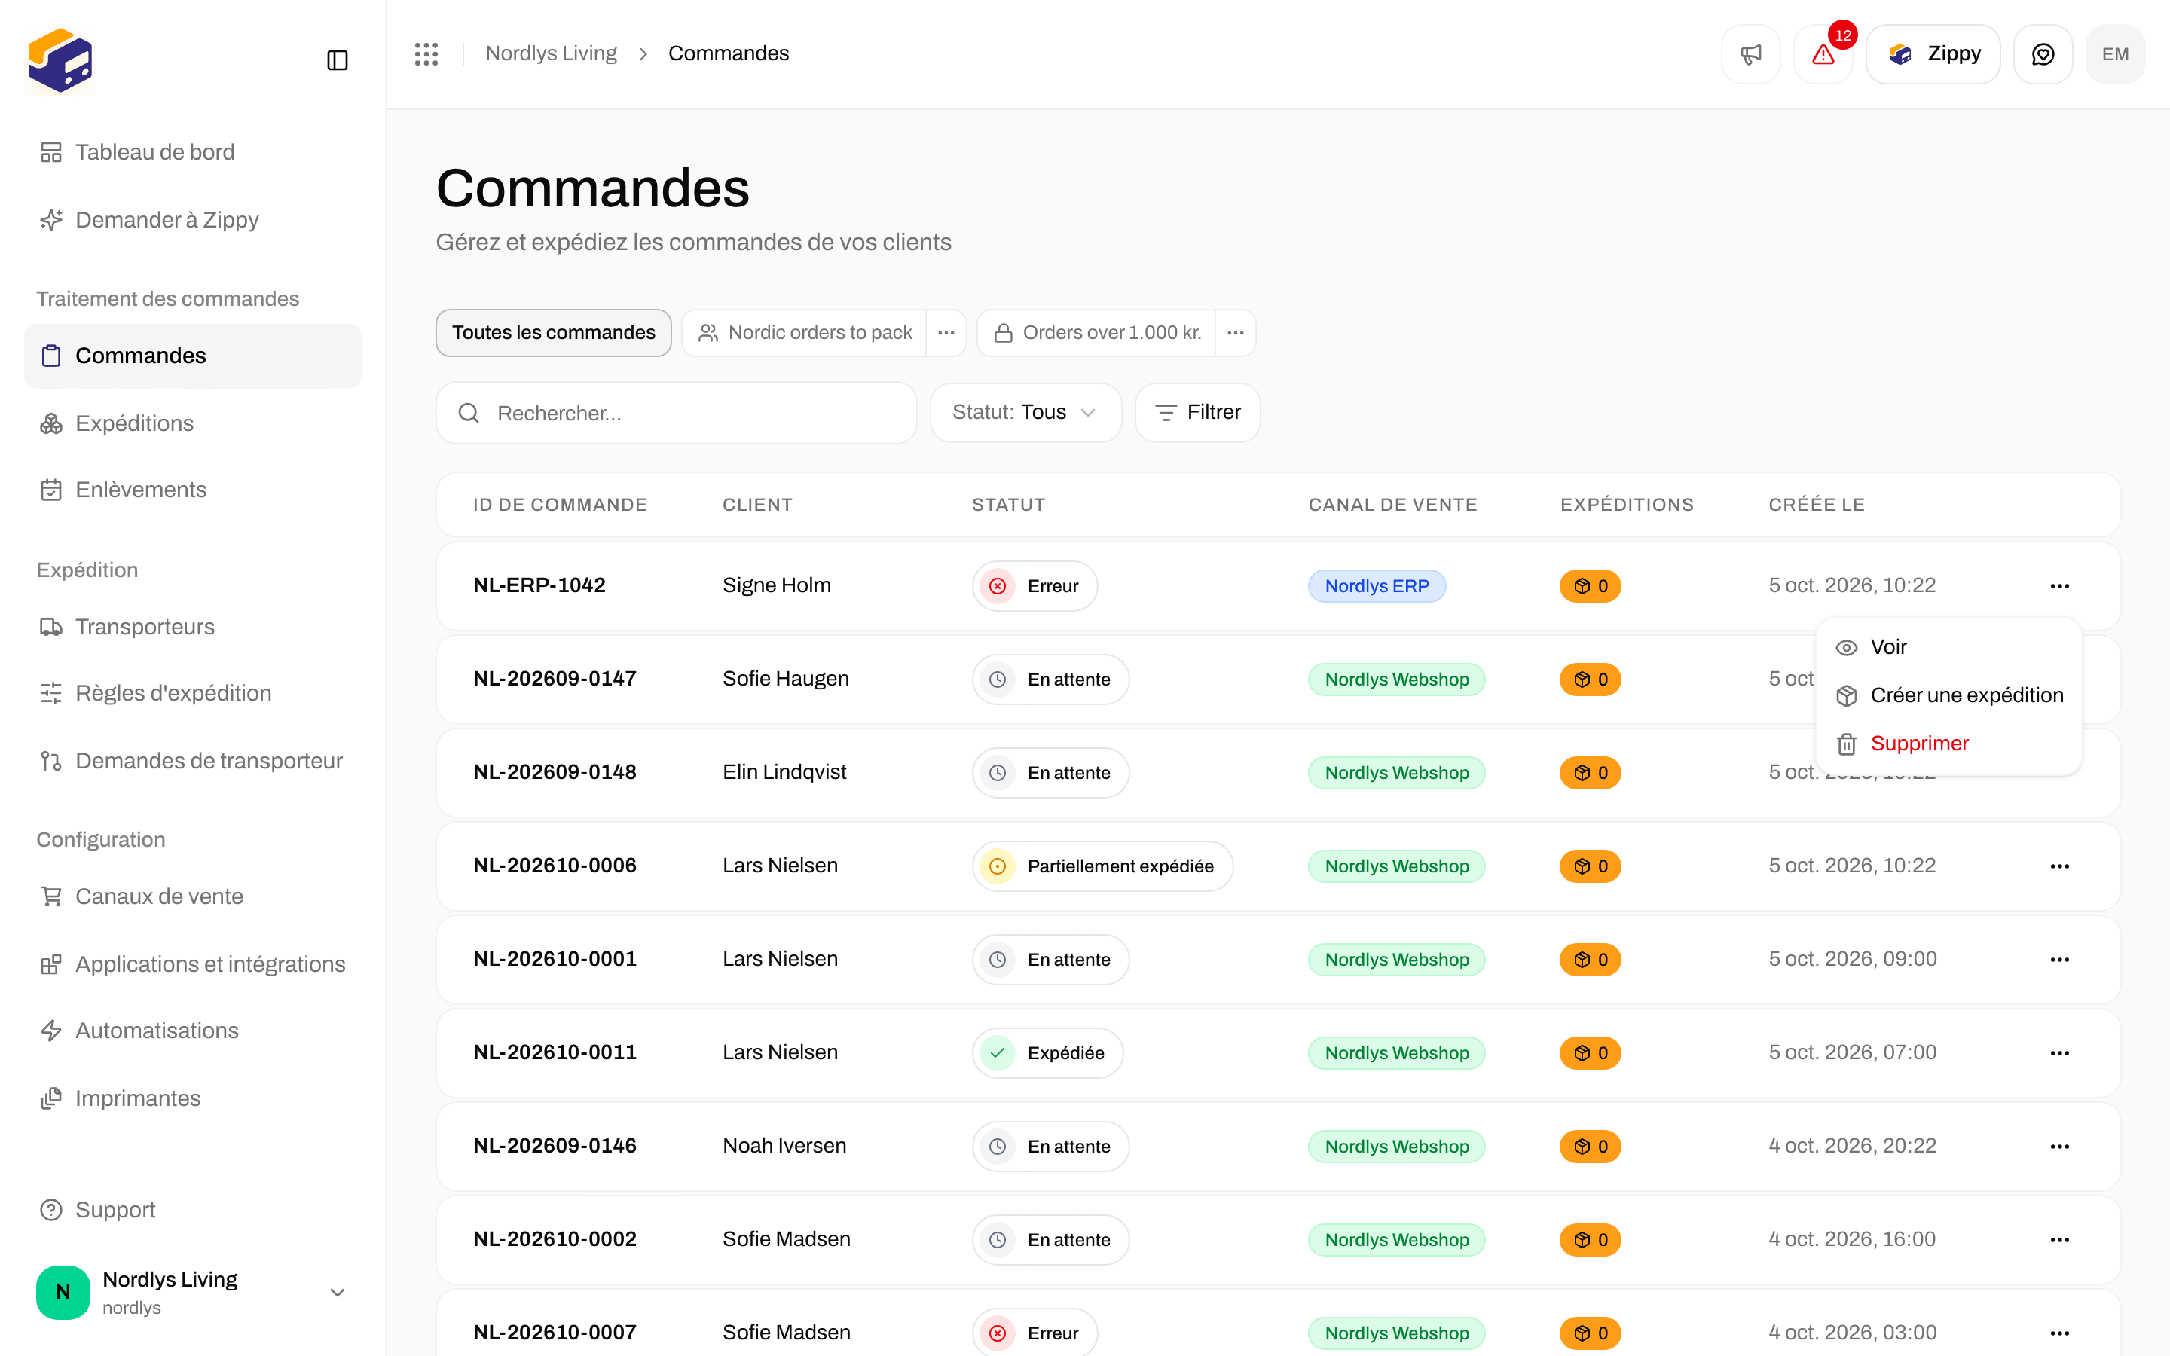Viewport: 2170px width, 1356px height.
Task: Open row actions for NL-202610-0001
Action: click(2060, 960)
